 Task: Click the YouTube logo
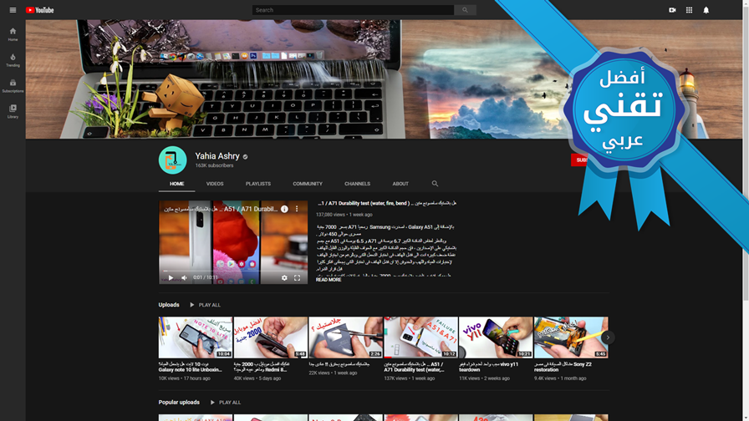tap(39, 10)
